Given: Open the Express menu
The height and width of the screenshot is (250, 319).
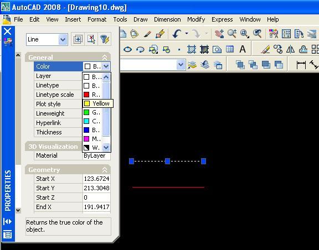Looking at the screenshot, I should pyautogui.click(x=222, y=19).
